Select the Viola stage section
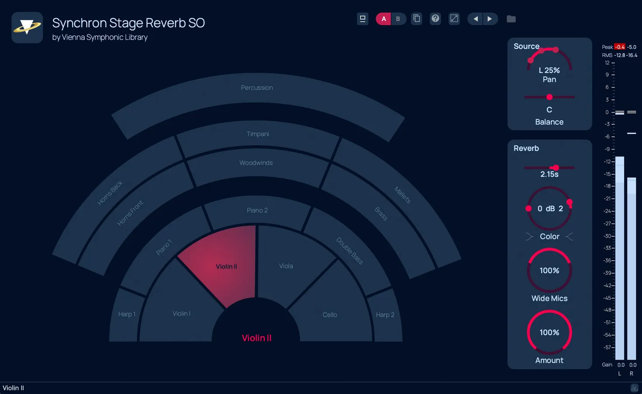 [x=286, y=266]
